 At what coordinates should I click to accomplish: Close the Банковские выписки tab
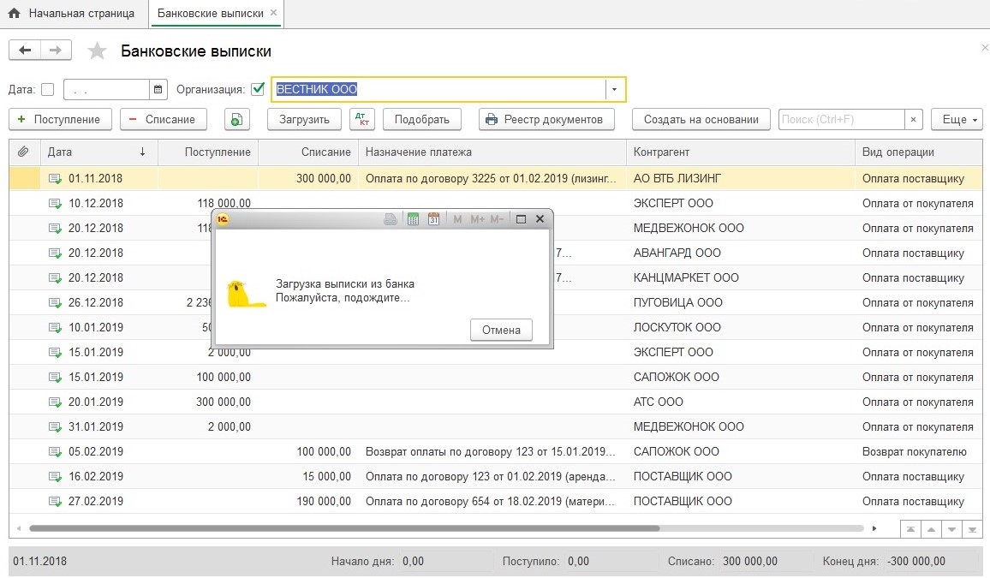point(272,14)
